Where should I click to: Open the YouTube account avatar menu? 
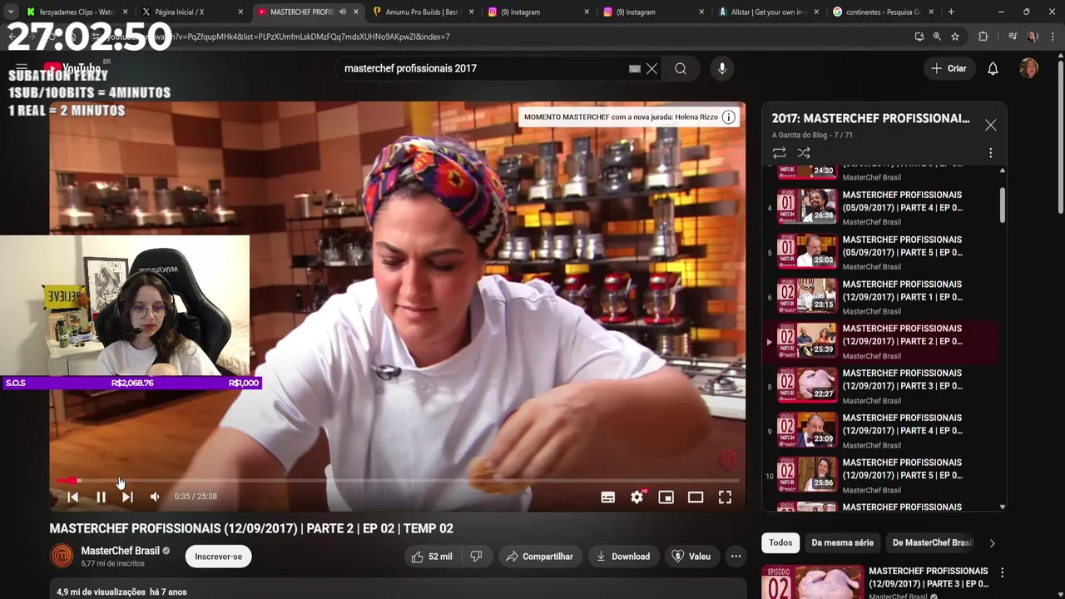coord(1029,69)
